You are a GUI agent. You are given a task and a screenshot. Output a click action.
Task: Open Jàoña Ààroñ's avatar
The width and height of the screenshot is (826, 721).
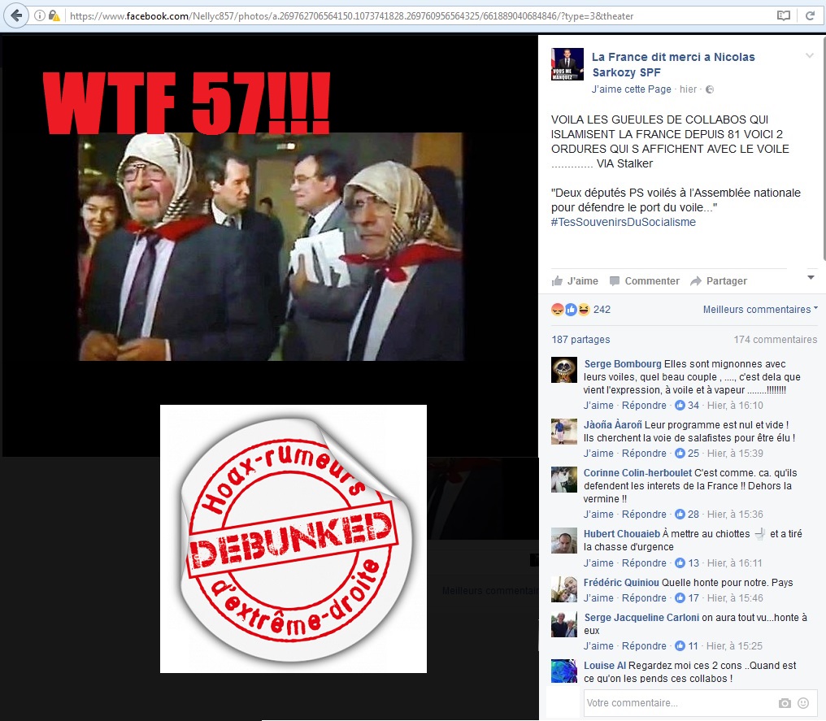point(564,432)
